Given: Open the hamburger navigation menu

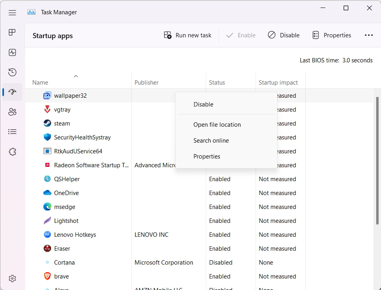Looking at the screenshot, I should [x=12, y=13].
